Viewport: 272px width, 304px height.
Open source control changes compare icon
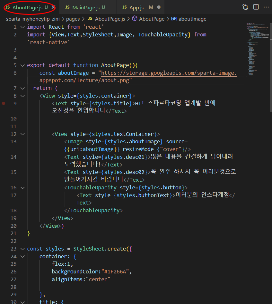(245, 7)
